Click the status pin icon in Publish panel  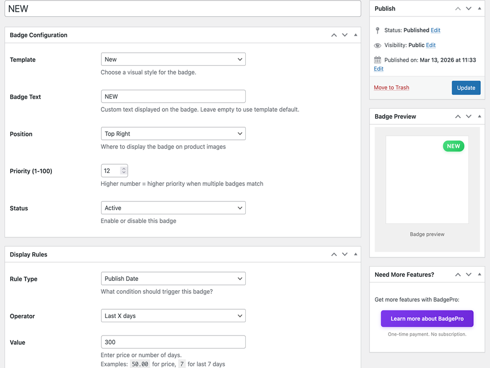(377, 30)
